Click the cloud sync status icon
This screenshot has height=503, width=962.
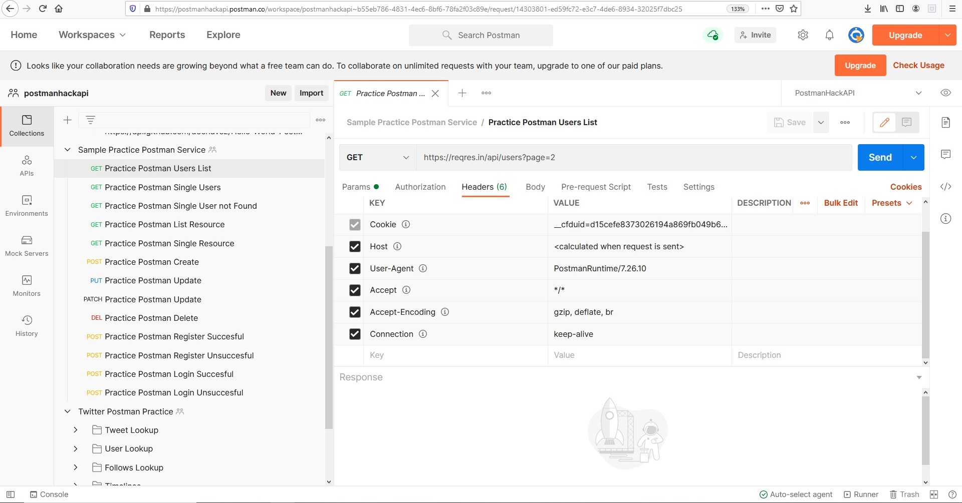pyautogui.click(x=712, y=35)
